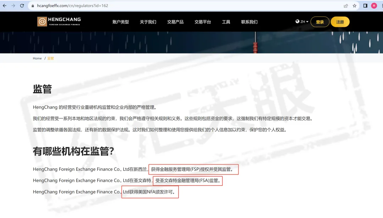Open the 账户类型 menu
The image size is (383, 218).
tap(121, 22)
